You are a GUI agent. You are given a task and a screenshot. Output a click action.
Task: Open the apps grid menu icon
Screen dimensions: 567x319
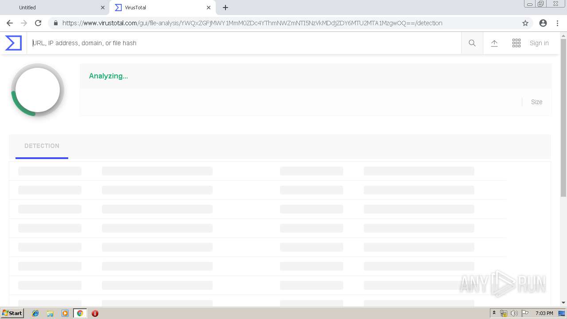point(517,43)
